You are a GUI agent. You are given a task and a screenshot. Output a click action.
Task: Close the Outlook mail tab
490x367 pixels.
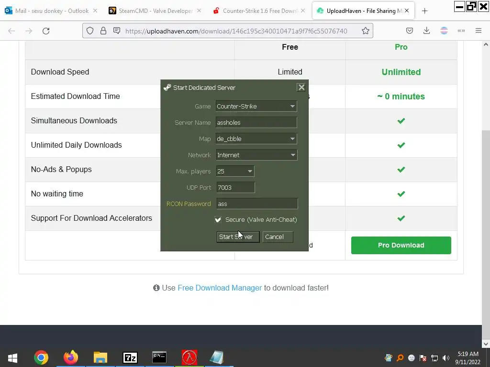point(95,11)
